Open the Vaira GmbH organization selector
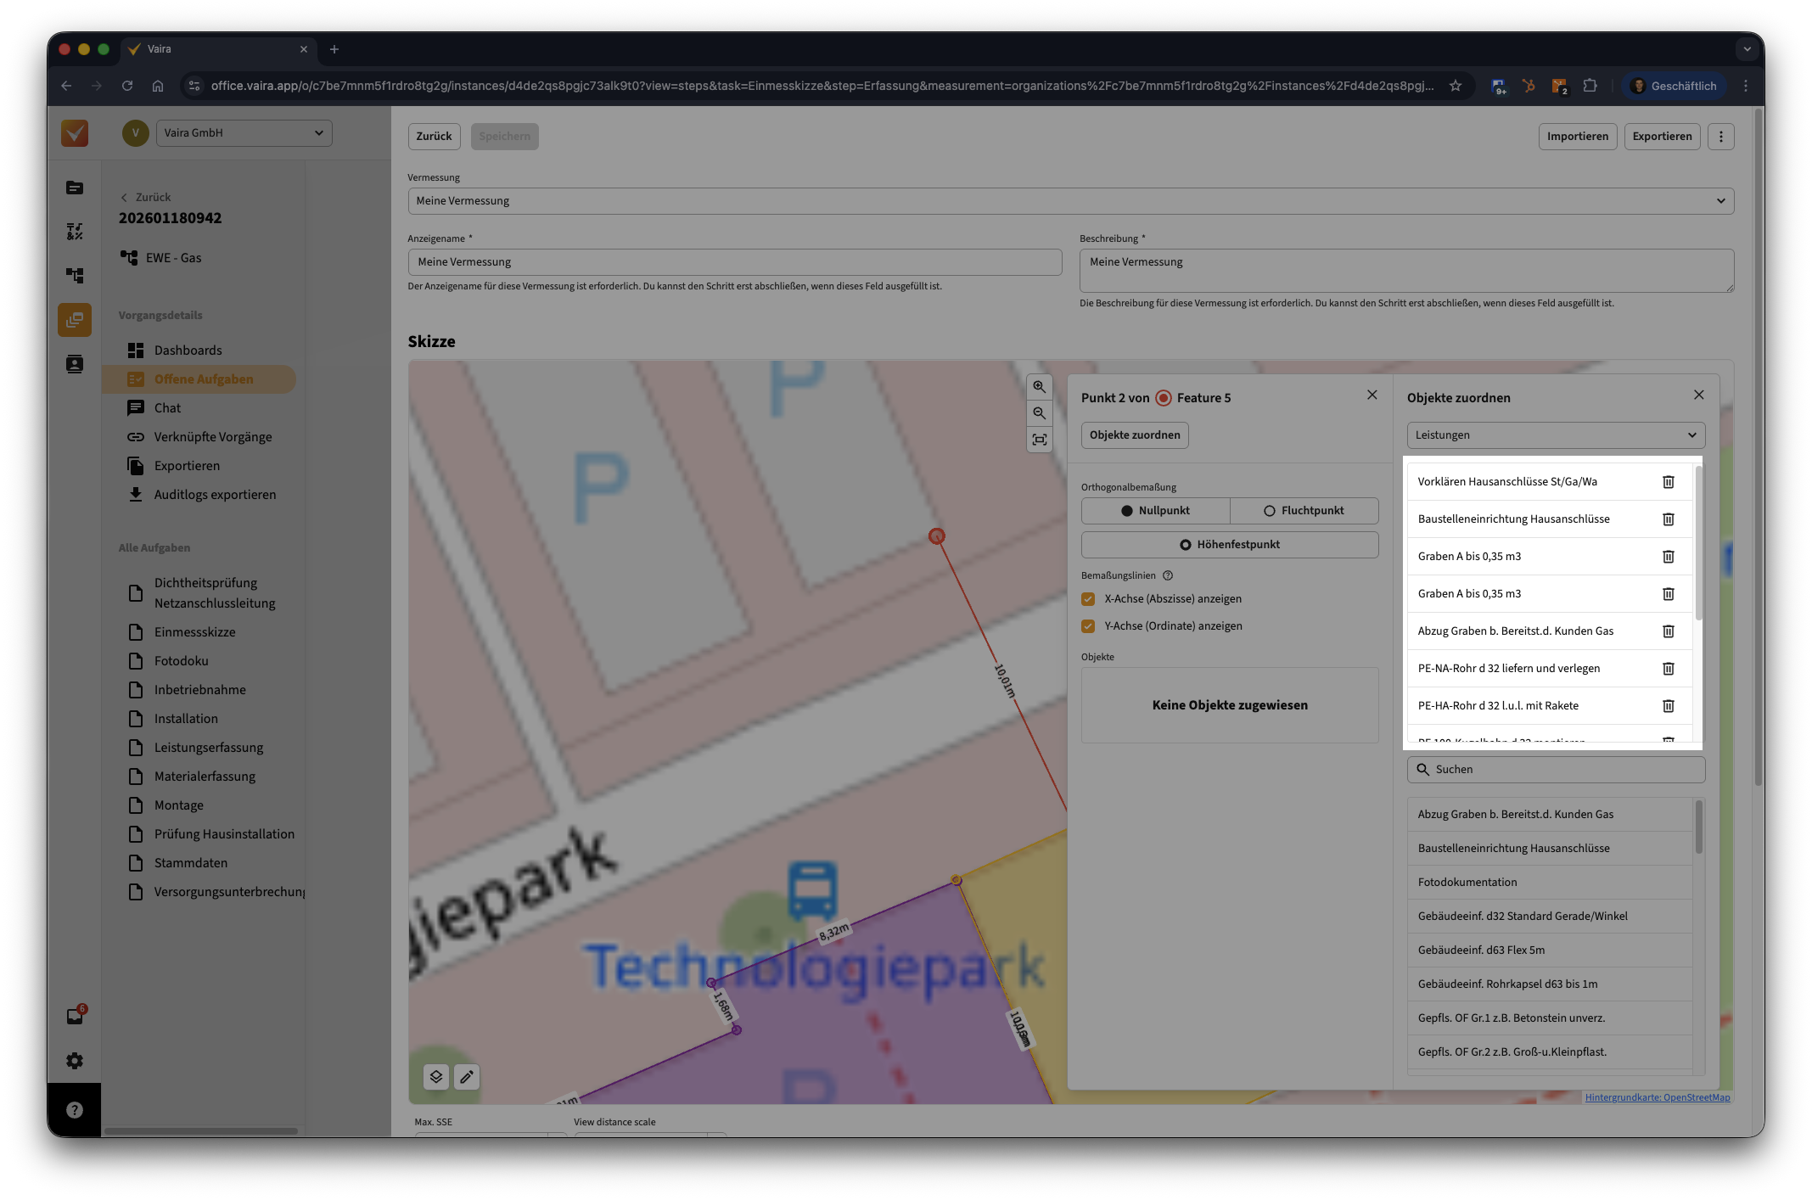The width and height of the screenshot is (1812, 1200). [x=244, y=133]
